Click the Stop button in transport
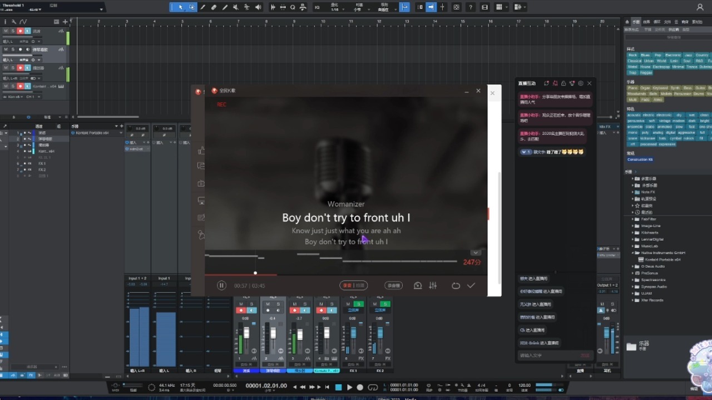Screen dimensions: 712x400 338,387
